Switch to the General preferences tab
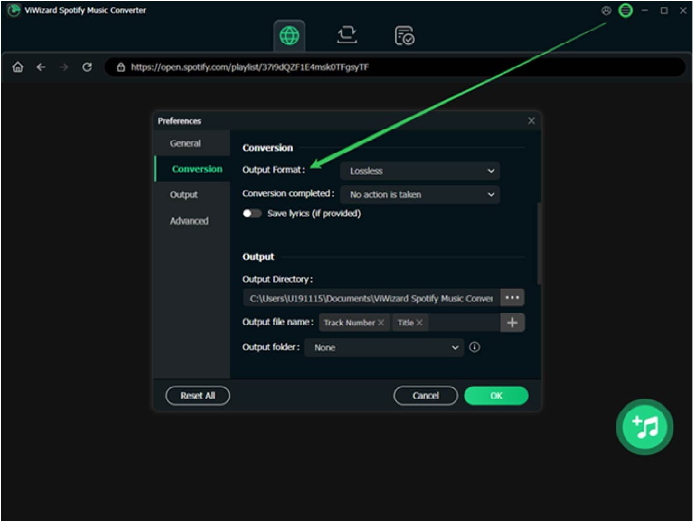The image size is (694, 522). [x=185, y=143]
